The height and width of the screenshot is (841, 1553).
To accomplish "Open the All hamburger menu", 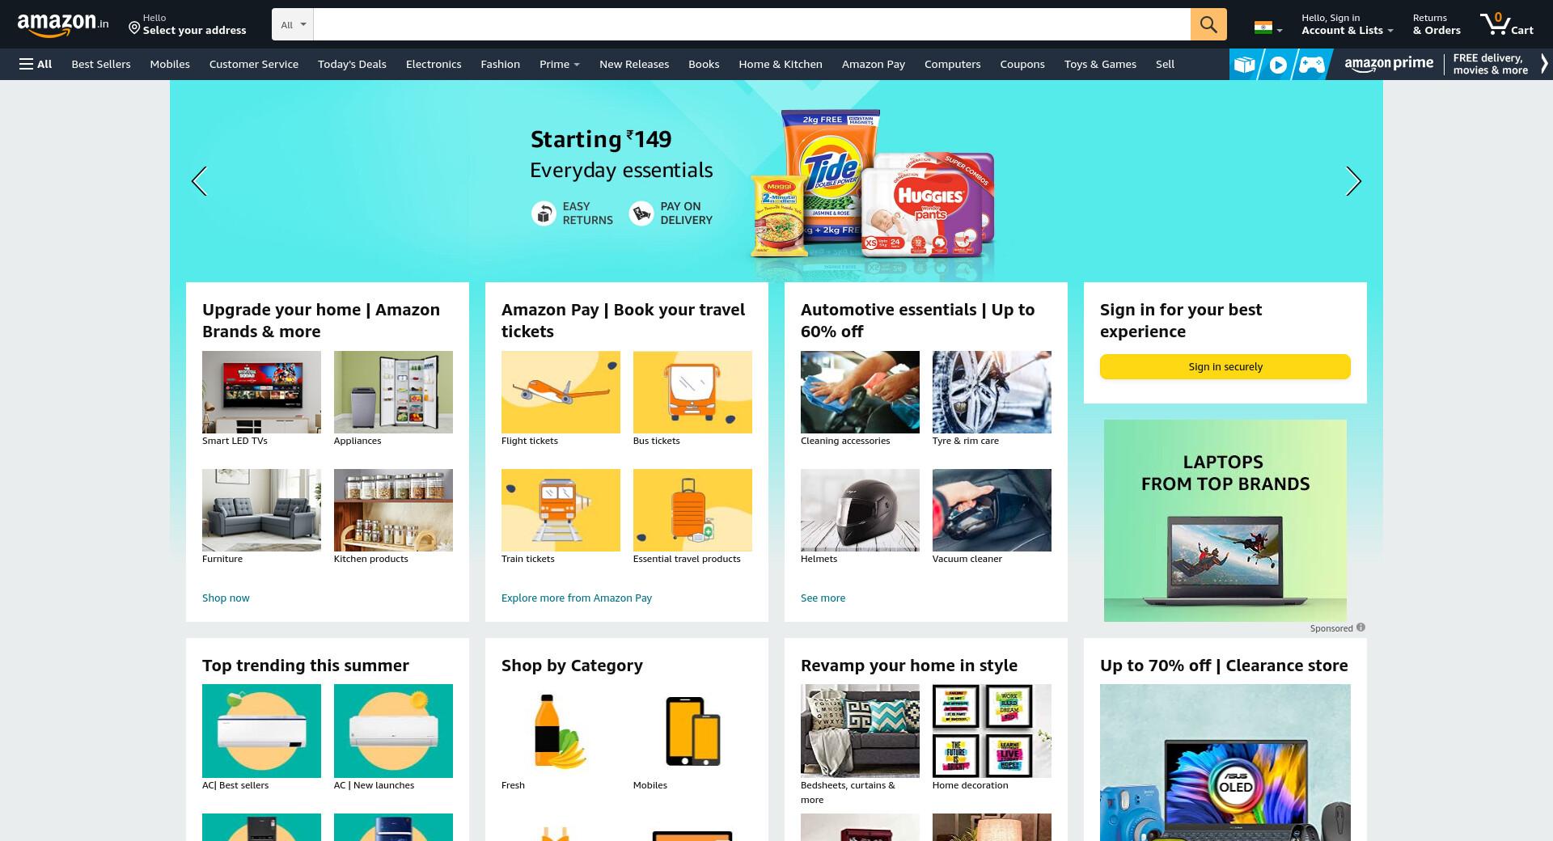I will [36, 64].
